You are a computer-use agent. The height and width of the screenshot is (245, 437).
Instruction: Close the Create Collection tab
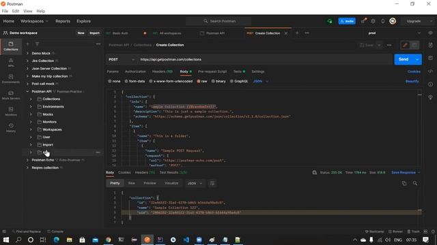(286, 33)
